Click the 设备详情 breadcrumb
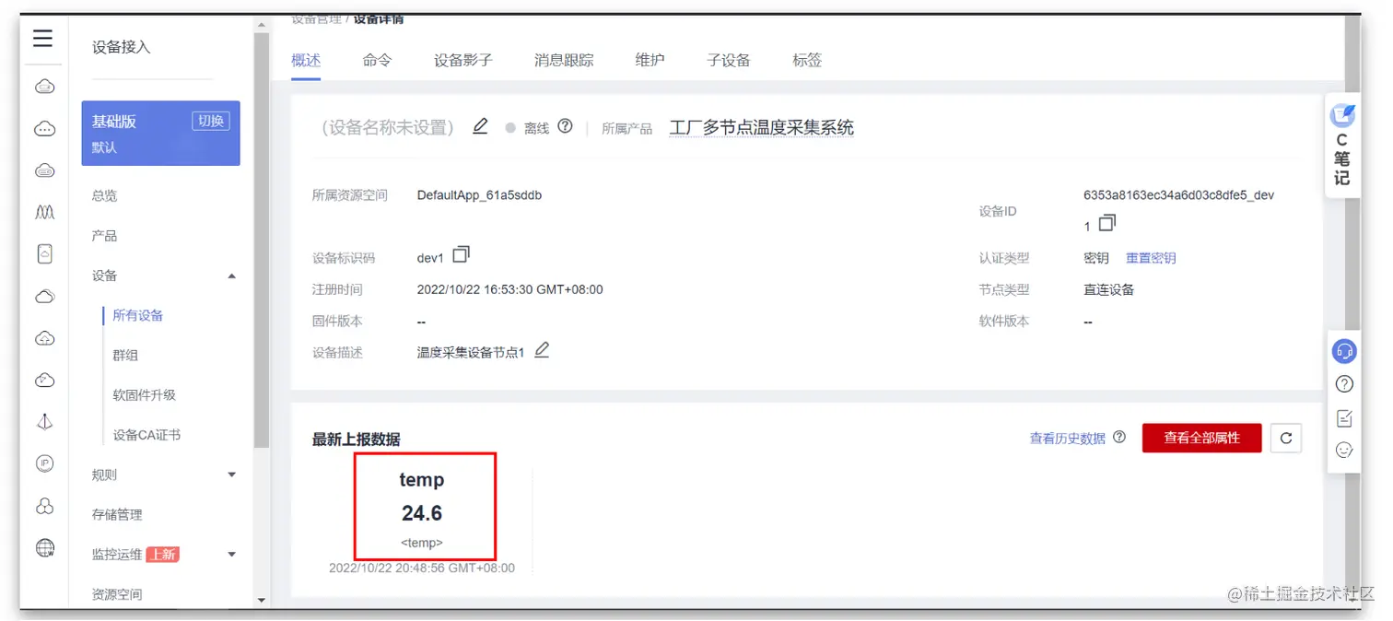This screenshot has width=1393, height=621. coord(379,19)
